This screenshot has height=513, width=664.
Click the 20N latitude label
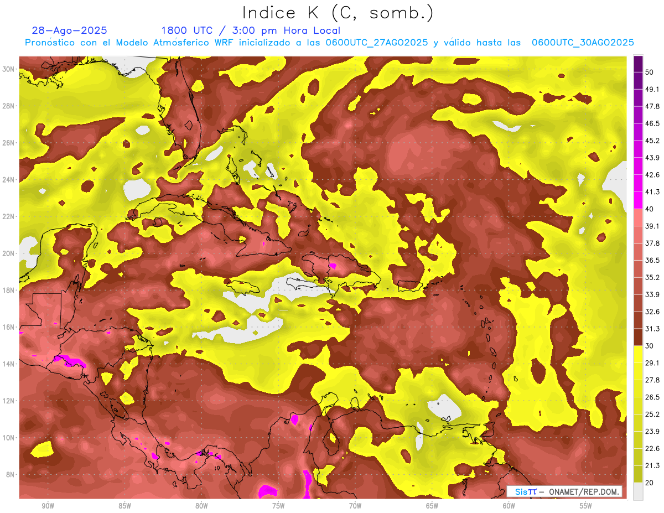[x=8, y=253]
